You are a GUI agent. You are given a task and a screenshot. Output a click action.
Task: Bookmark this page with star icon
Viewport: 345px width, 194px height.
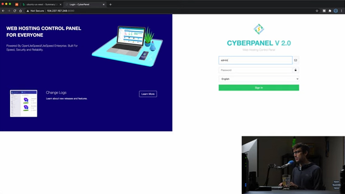pos(317,11)
